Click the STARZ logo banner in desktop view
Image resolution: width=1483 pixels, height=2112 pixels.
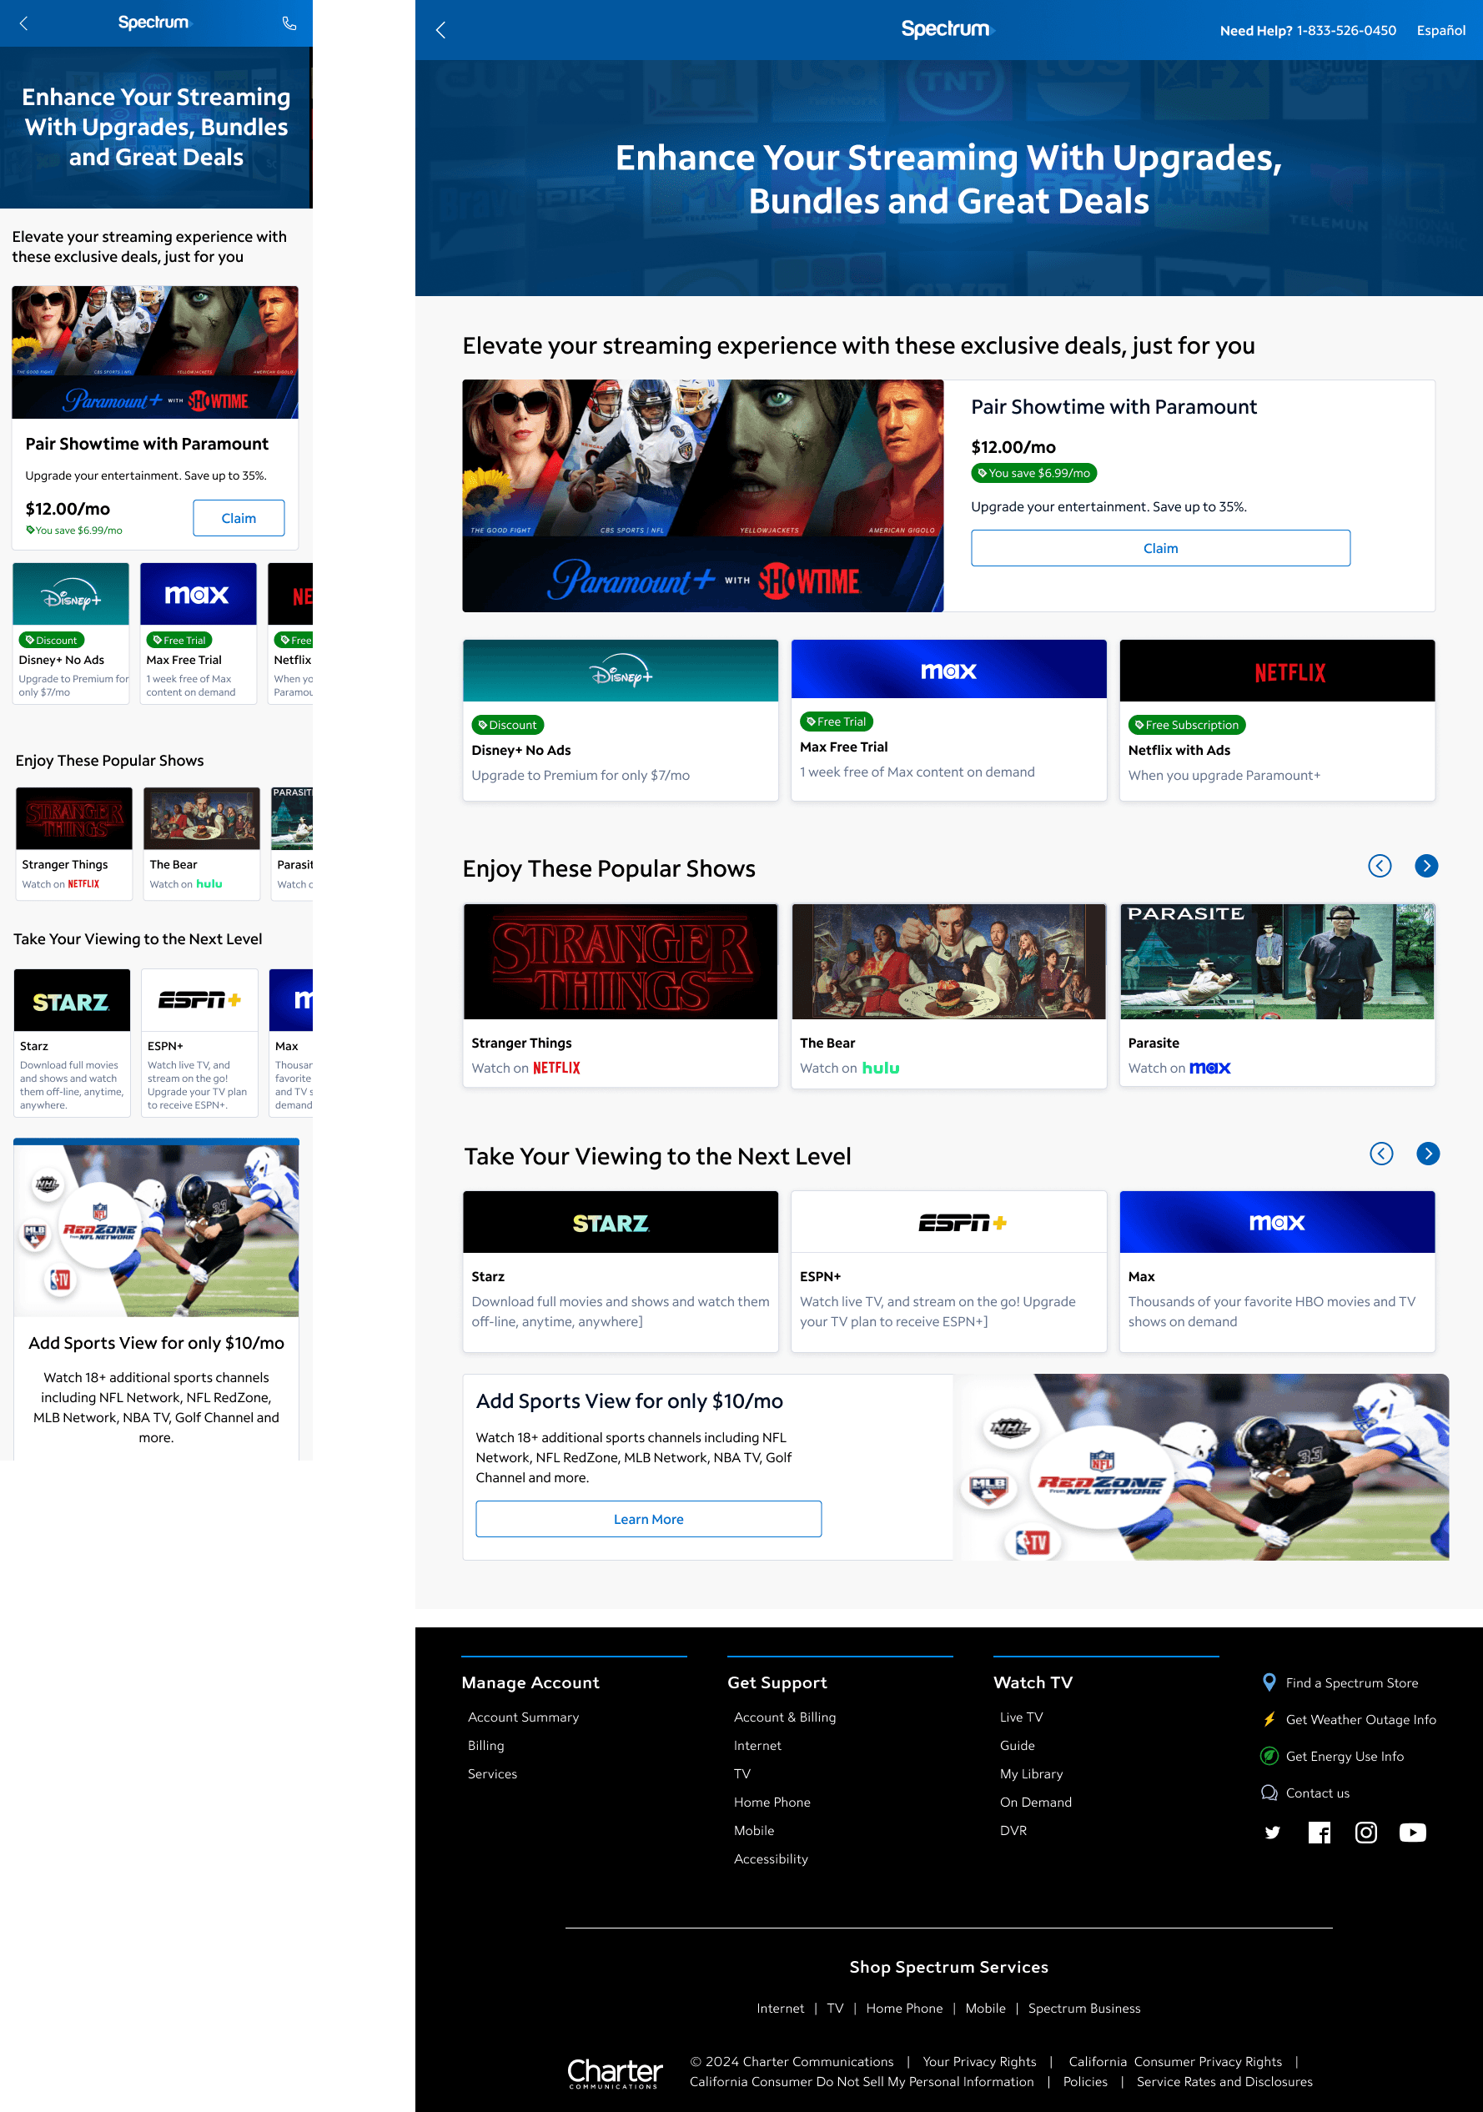621,1223
